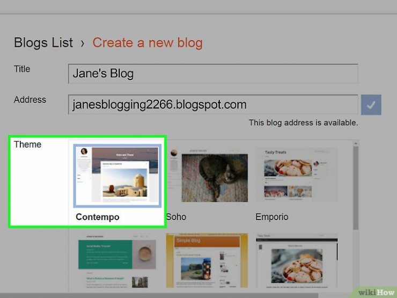This screenshot has height=298, width=397.
Task: Click the theme list scrollbar thumb
Action: tap(356, 188)
